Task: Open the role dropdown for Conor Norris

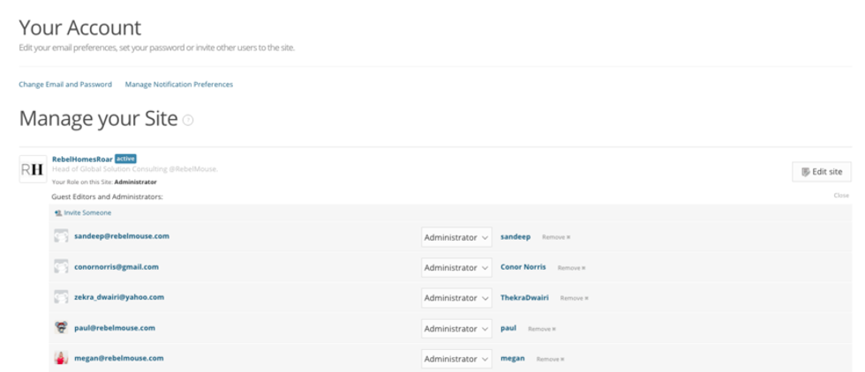Action: pos(456,267)
